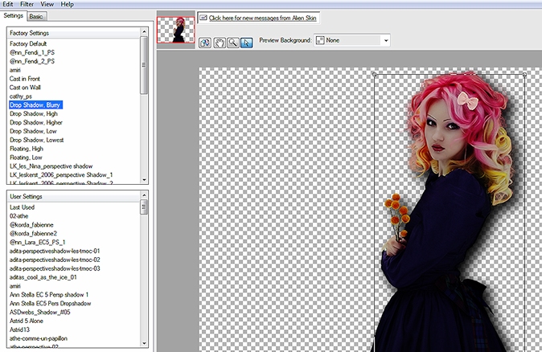This screenshot has width=542, height=352.
Task: Open the Edit menu
Action: (x=7, y=4)
